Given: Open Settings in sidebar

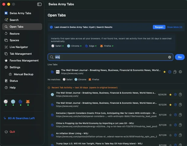Looking at the screenshot, I should [x=12, y=67].
